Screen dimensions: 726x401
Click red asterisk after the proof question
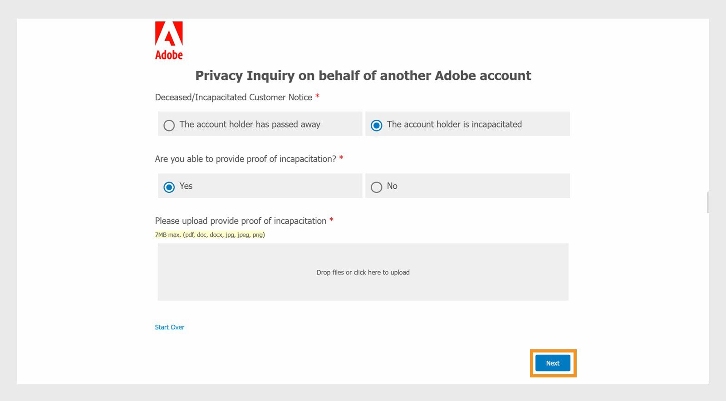pos(341,158)
